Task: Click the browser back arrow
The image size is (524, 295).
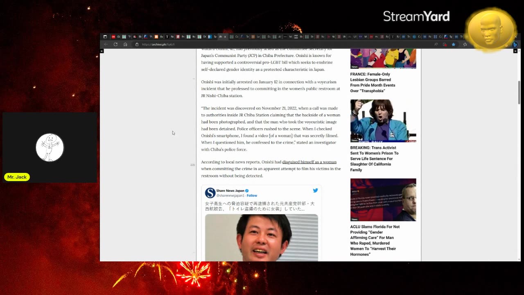Action: tap(106, 44)
